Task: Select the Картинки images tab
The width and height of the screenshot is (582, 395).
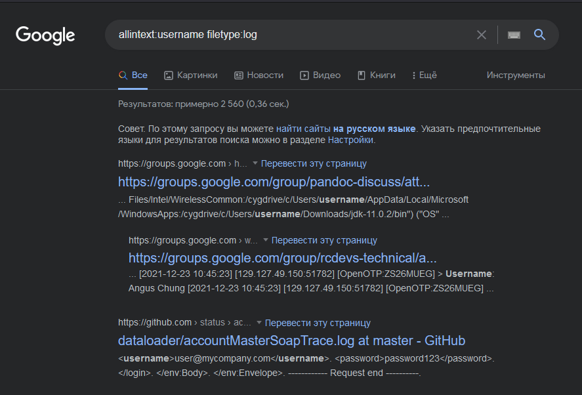Action: pos(190,75)
